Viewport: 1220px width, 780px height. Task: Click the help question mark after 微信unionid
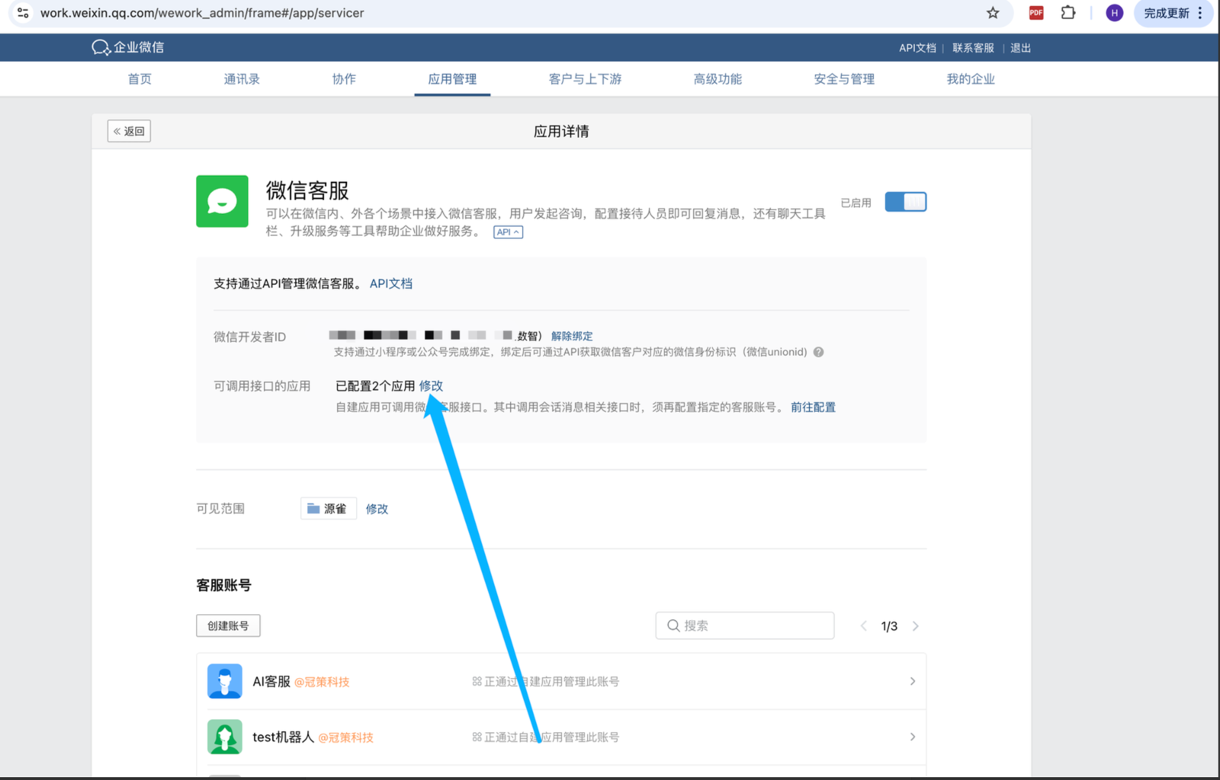pyautogui.click(x=818, y=352)
